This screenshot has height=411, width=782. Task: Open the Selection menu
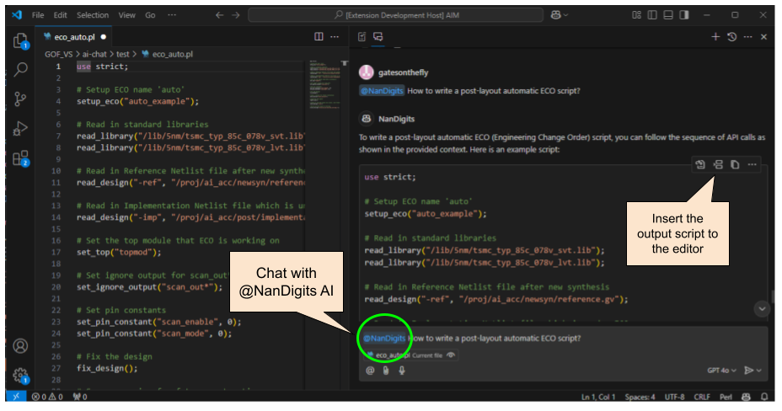(92, 15)
